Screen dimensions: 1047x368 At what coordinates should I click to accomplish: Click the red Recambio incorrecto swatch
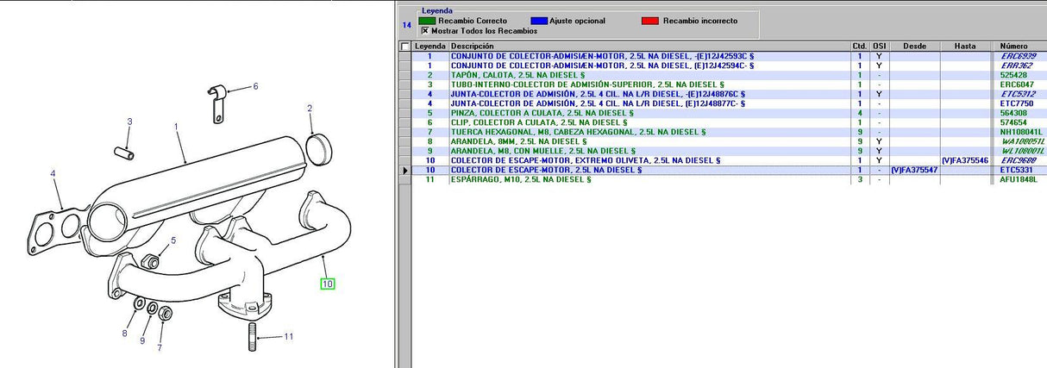[x=651, y=20]
